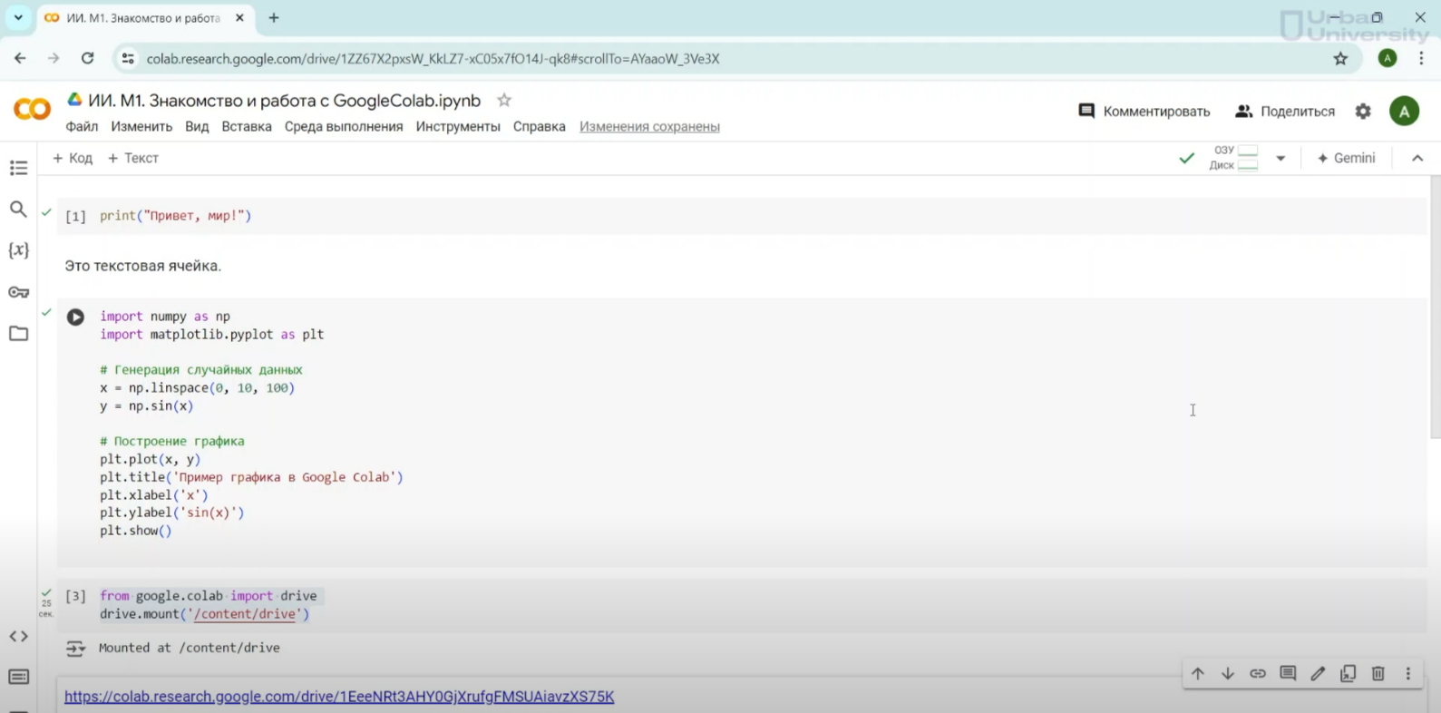Open the code snippets panel
This screenshot has width=1441, height=713.
(18, 637)
